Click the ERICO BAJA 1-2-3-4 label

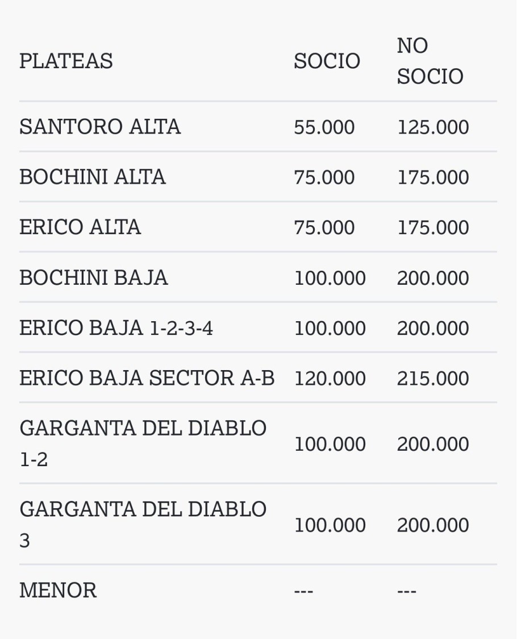click(116, 328)
